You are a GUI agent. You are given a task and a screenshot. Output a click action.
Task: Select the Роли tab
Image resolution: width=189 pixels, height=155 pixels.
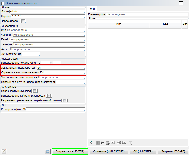point(92,9)
